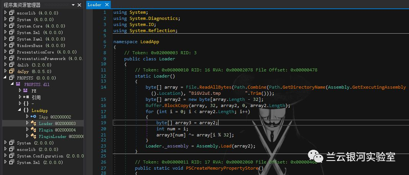Expand the System (4.0.0.0) assembly node

pyautogui.click(x=5, y=19)
